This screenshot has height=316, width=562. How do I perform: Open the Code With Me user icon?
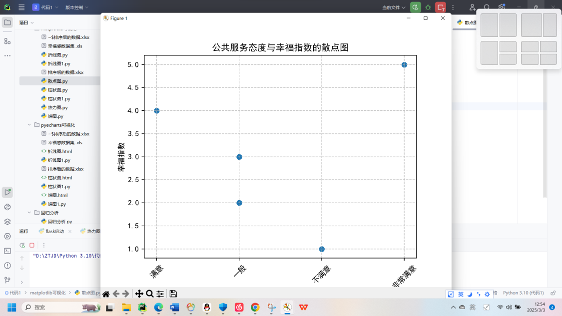(473, 7)
